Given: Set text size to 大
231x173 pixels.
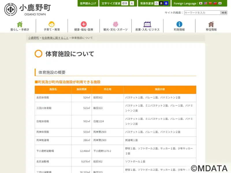Looking at the screenshot, I should tap(132, 3).
